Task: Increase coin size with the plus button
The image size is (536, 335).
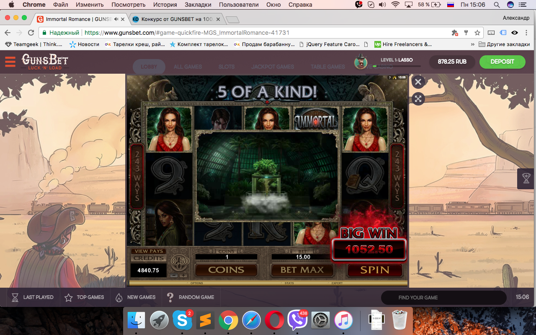Action: click(183, 275)
